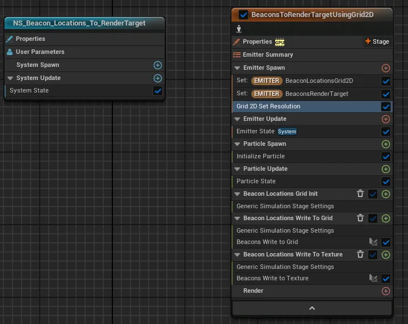This screenshot has height=324, width=408.
Task: Select the Initialize Particle module
Action: pos(312,157)
